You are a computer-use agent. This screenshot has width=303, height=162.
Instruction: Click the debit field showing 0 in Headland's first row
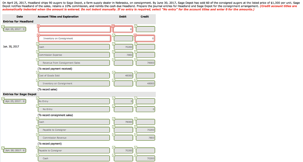(123, 29)
